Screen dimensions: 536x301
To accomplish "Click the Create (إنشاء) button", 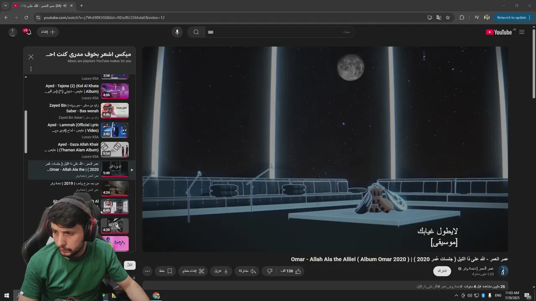I will tap(48, 32).
